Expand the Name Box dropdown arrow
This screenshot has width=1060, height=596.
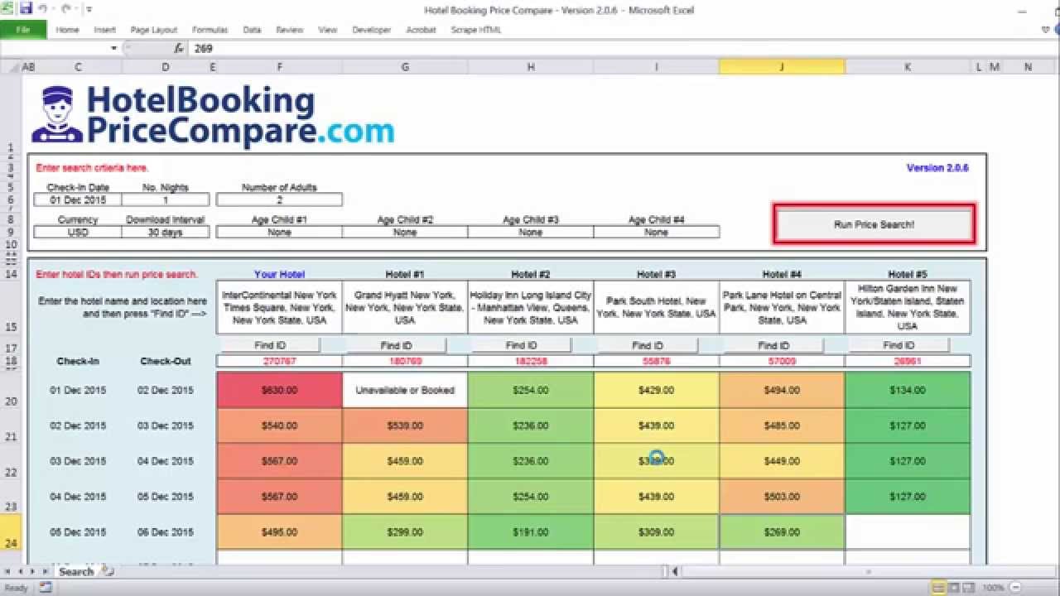coord(114,49)
